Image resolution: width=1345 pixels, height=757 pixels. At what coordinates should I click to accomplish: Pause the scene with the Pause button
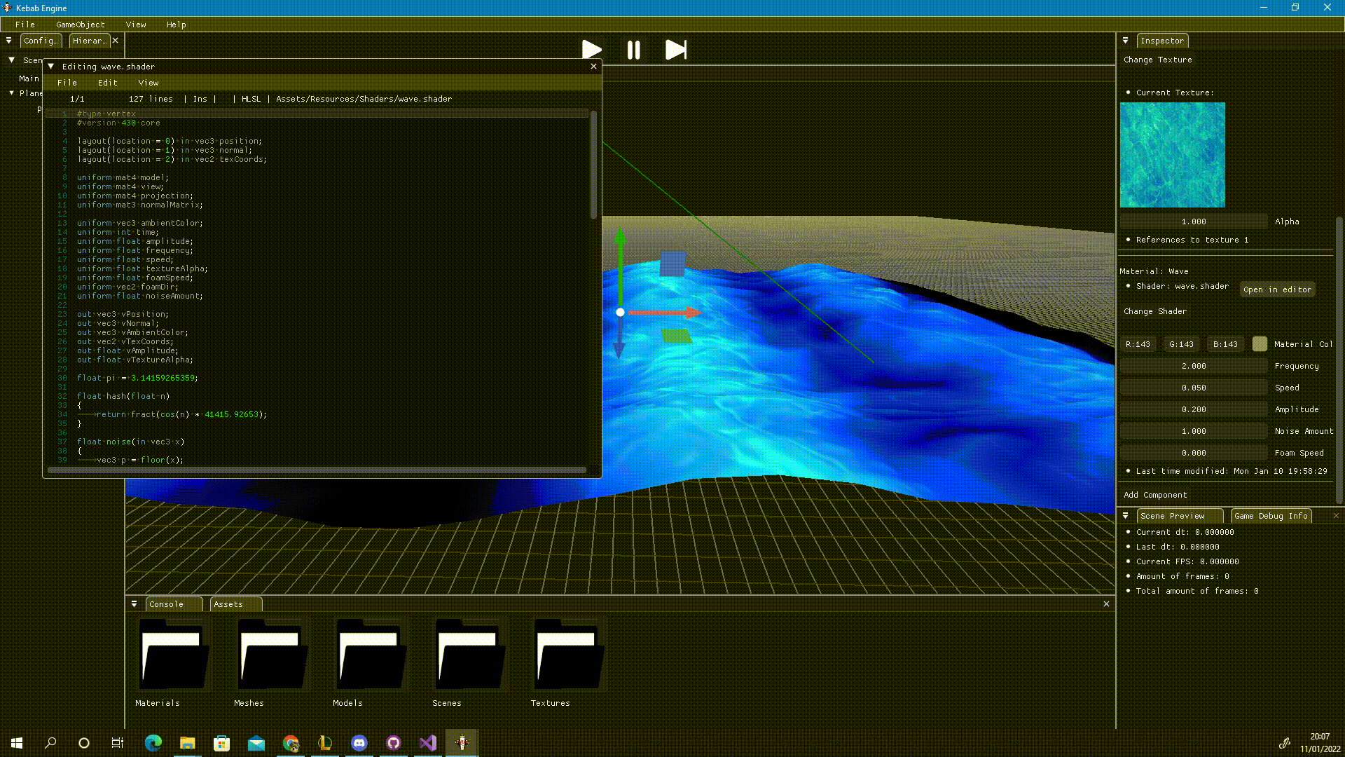pyautogui.click(x=633, y=50)
